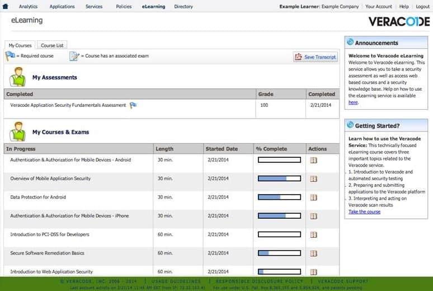The height and width of the screenshot is (291, 433).
Task: Open book icon for Overview of Mobile Application Security
Action: [313, 179]
